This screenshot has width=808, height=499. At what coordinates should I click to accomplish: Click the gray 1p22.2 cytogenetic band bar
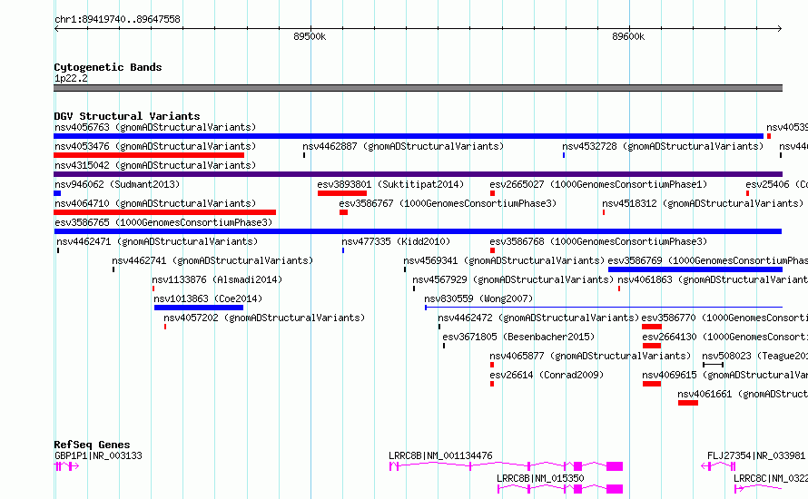tap(418, 88)
